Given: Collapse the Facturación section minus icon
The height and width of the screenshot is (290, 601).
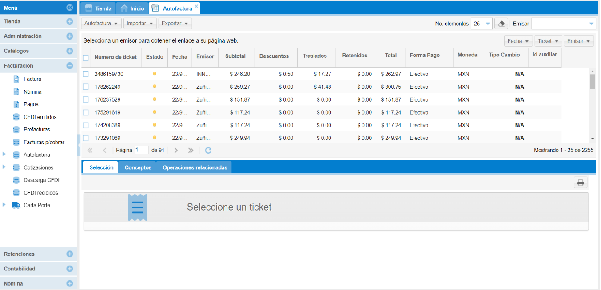Looking at the screenshot, I should (69, 65).
